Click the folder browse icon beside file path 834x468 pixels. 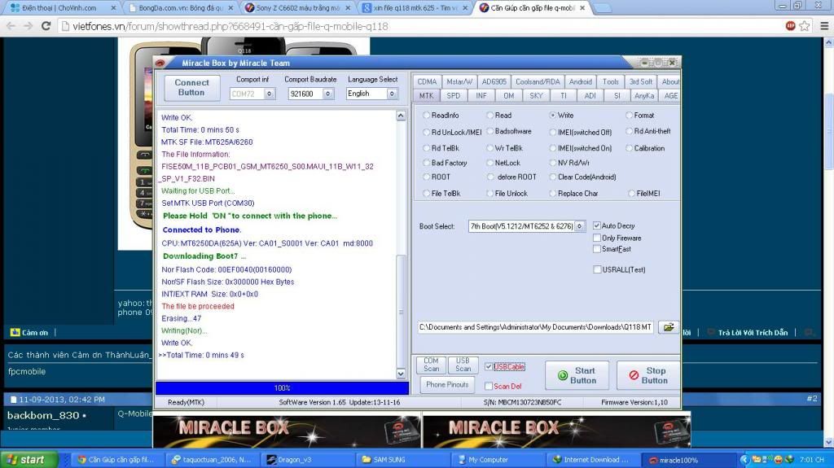pos(668,327)
